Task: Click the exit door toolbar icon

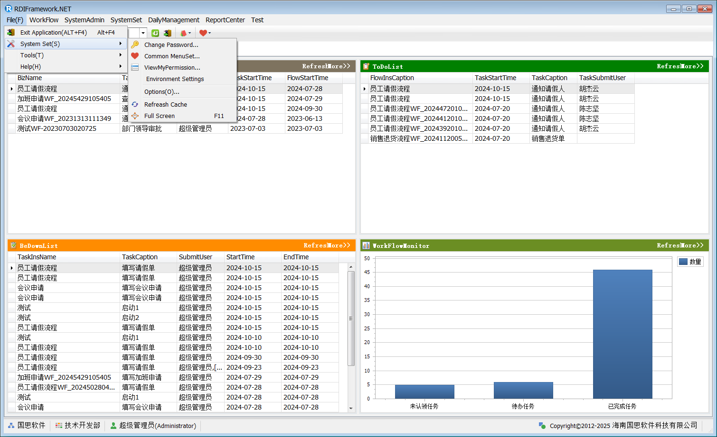Action: [x=168, y=33]
